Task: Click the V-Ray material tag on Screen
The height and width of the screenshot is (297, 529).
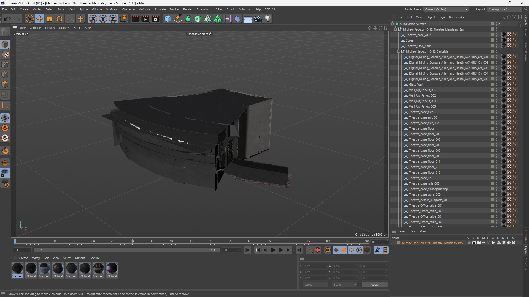Action: 504,40
